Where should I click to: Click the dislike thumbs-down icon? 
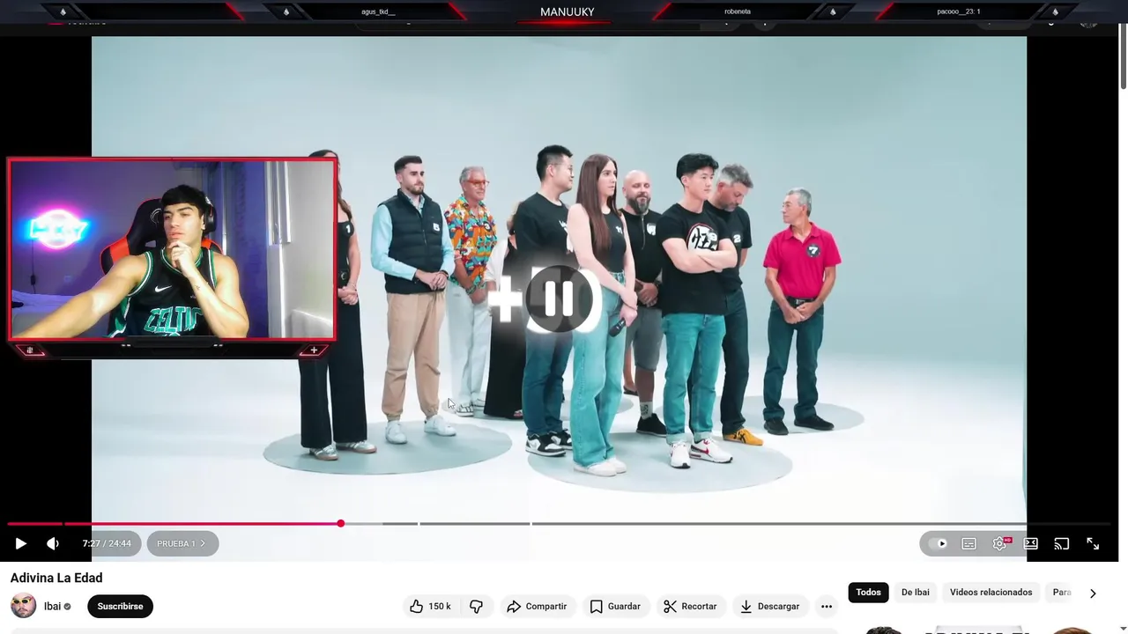coord(476,606)
